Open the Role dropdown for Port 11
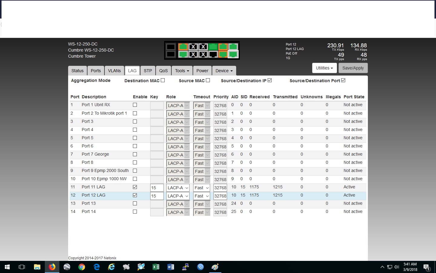Viewport: 436px width, 273px height. 178,188
